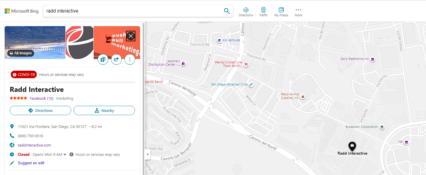
Task: Click the COVID-19 alert badge
Action: tap(24, 75)
